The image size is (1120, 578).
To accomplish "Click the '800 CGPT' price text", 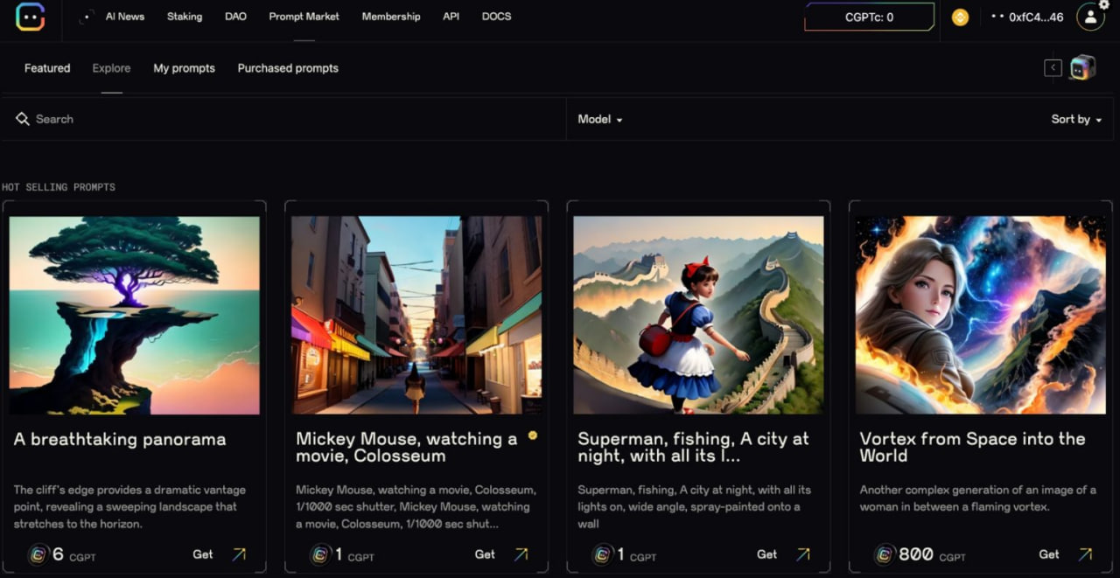I will 933,554.
